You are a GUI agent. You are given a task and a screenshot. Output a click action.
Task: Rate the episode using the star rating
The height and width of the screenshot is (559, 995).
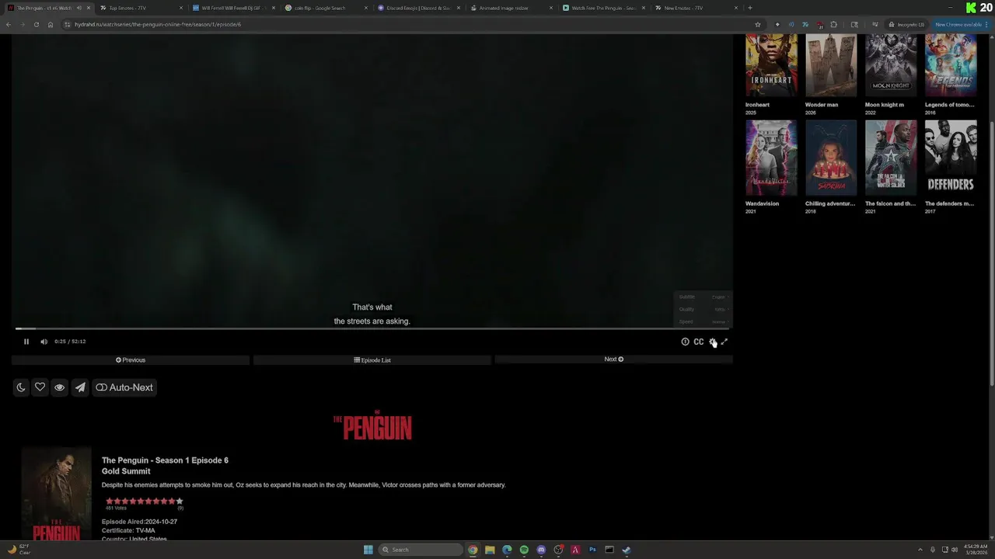click(144, 502)
